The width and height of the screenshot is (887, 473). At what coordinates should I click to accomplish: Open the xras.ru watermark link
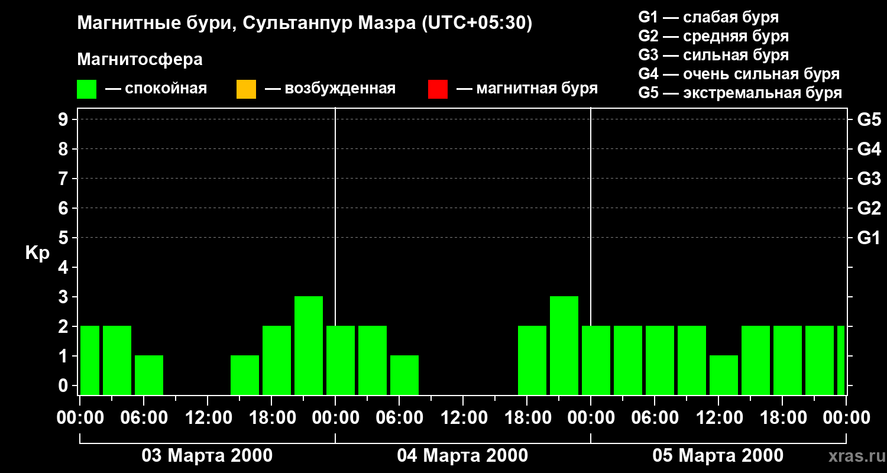click(853, 456)
